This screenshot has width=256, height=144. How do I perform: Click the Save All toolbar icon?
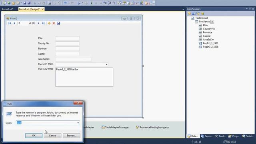[29, 3]
